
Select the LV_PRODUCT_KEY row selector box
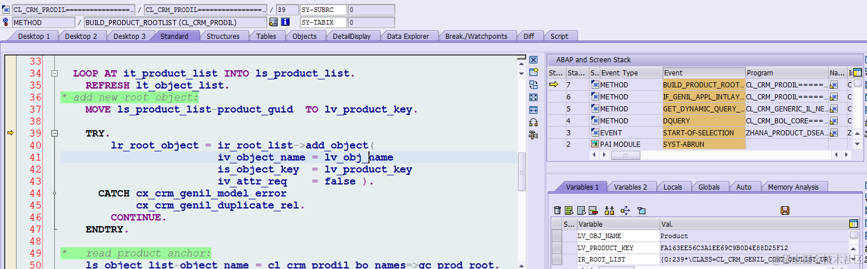click(557, 248)
